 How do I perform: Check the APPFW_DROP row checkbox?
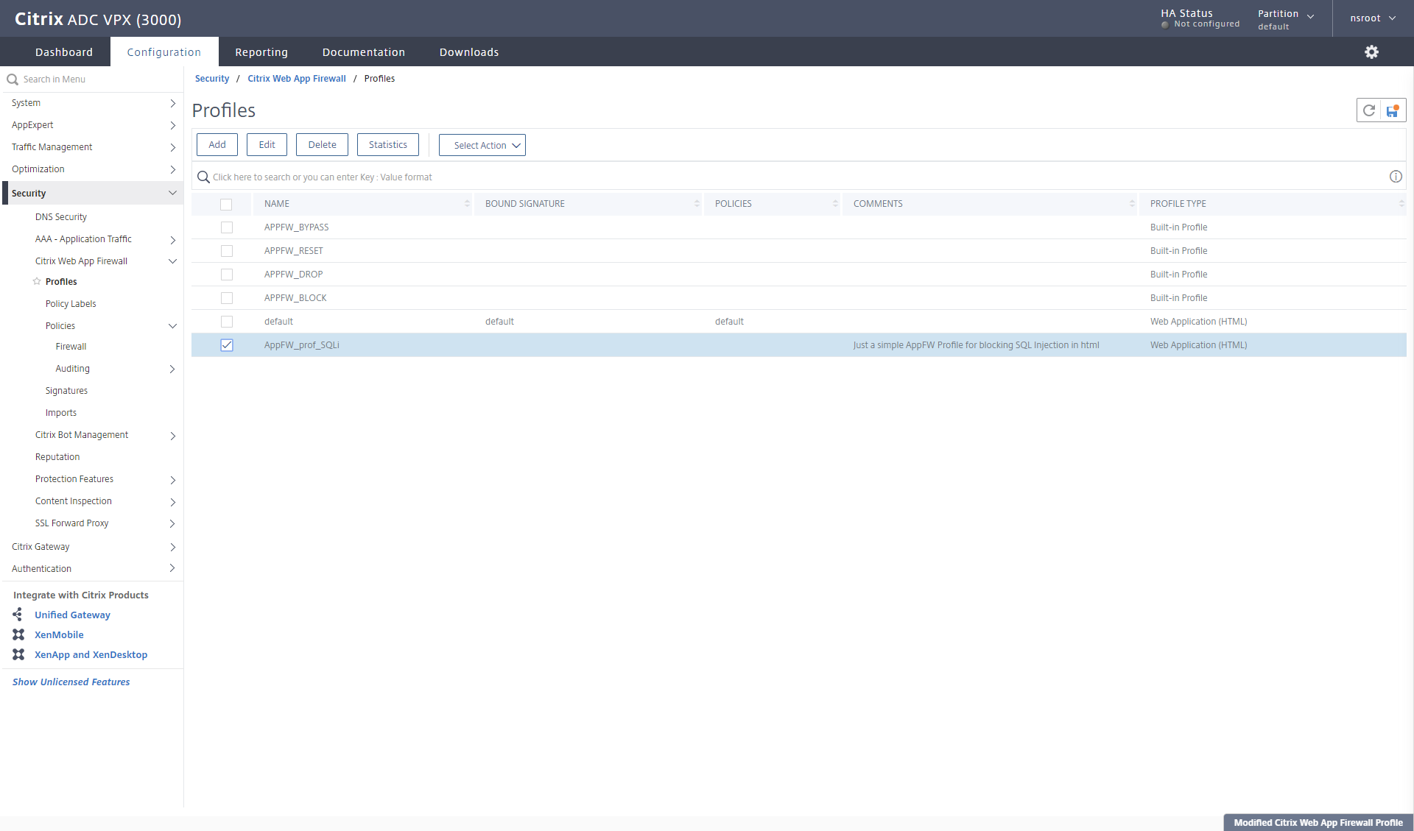point(227,275)
